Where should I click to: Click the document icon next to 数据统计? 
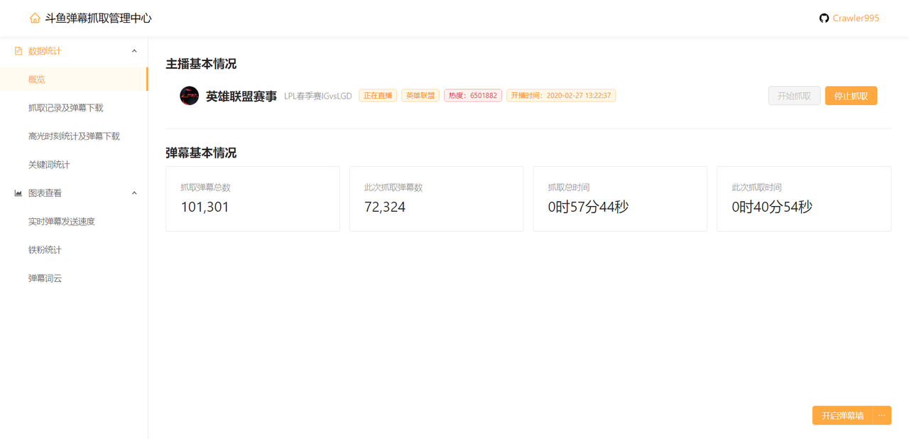(18, 51)
